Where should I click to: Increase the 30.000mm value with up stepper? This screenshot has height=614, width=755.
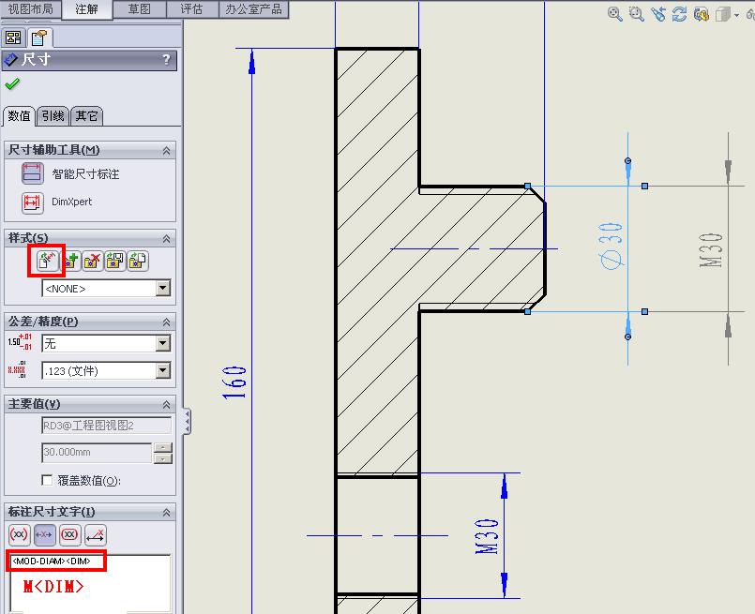163,447
